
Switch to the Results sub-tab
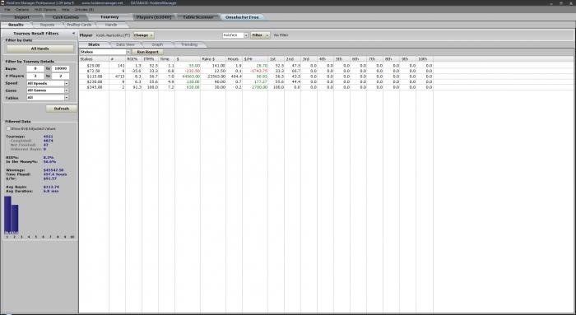(16, 25)
